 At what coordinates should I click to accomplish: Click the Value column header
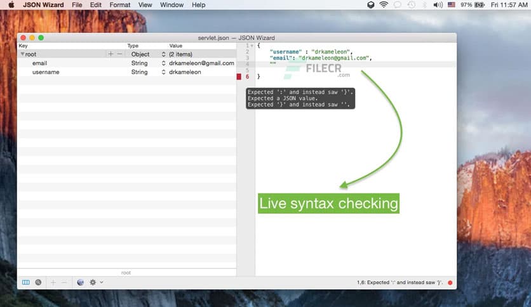pos(176,46)
